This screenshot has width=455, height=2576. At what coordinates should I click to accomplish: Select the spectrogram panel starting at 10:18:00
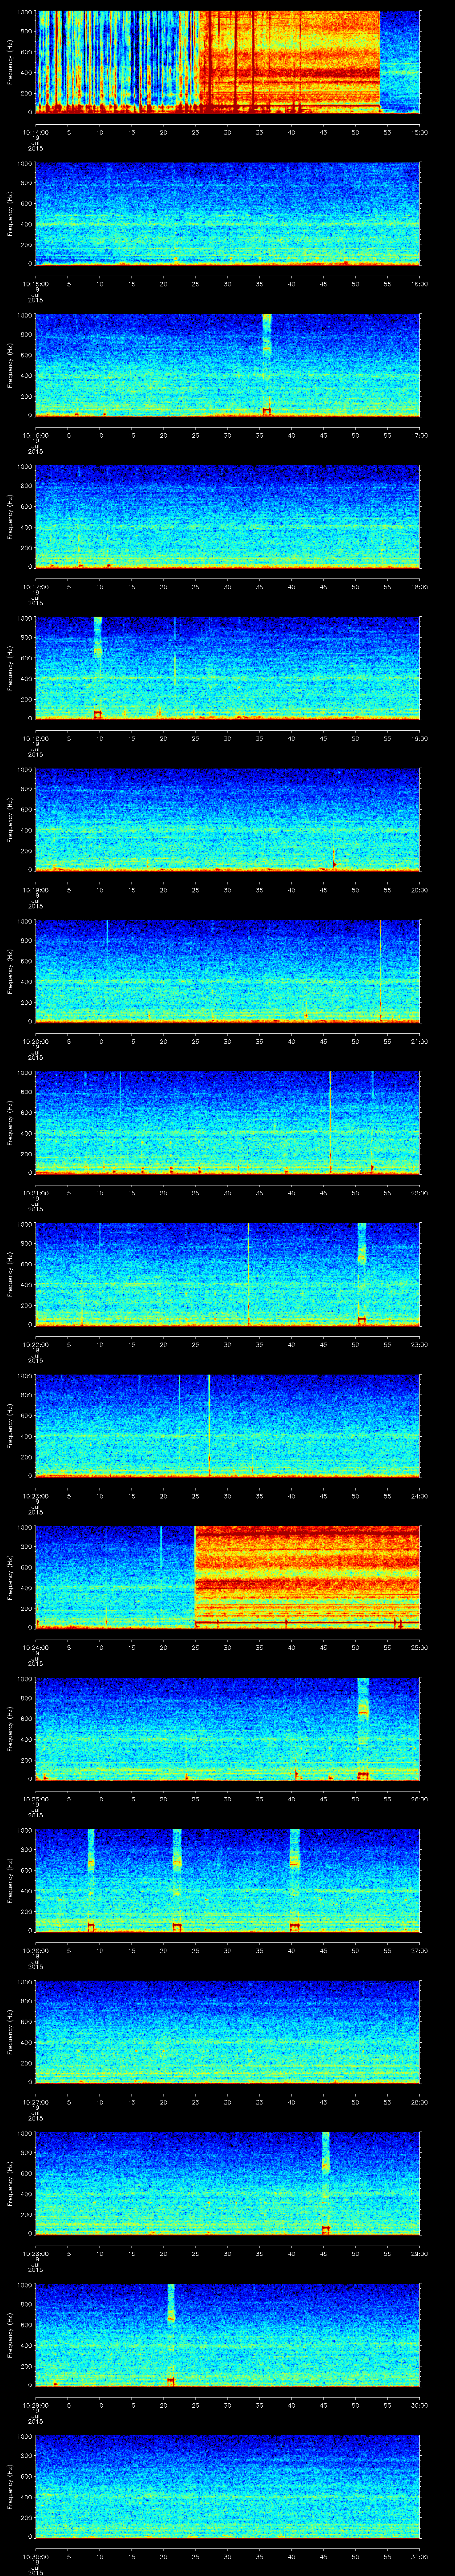[x=227, y=668]
